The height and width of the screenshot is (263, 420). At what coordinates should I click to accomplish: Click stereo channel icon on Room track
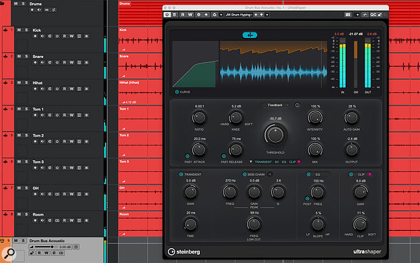point(57,220)
